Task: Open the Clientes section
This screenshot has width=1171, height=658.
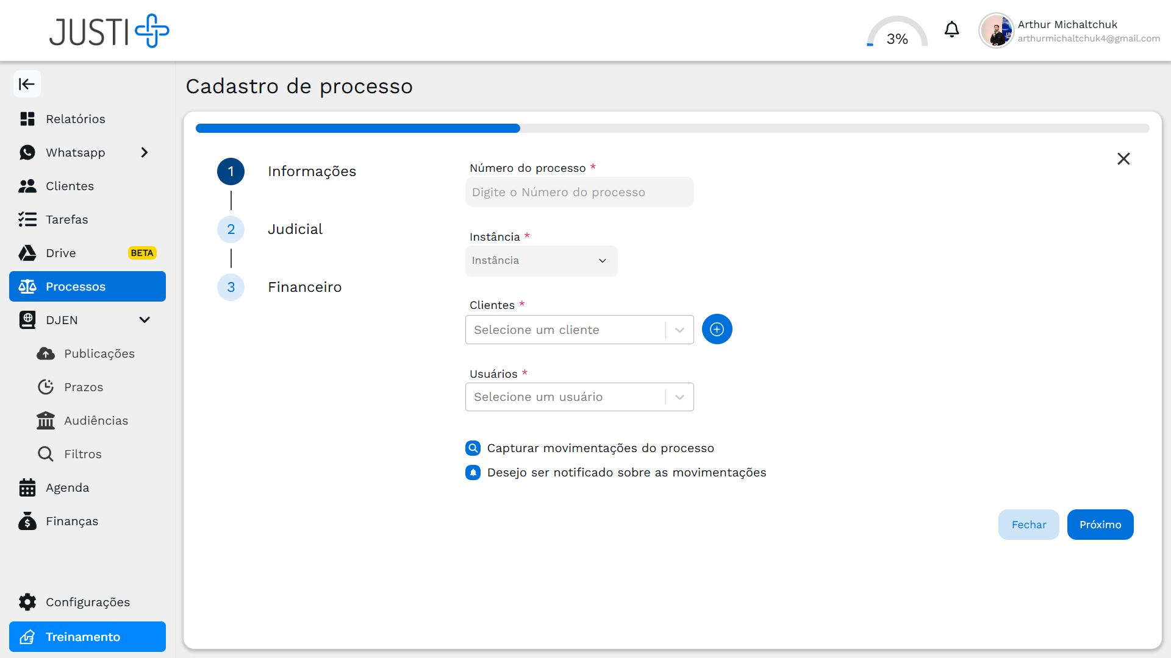Action: (70, 186)
